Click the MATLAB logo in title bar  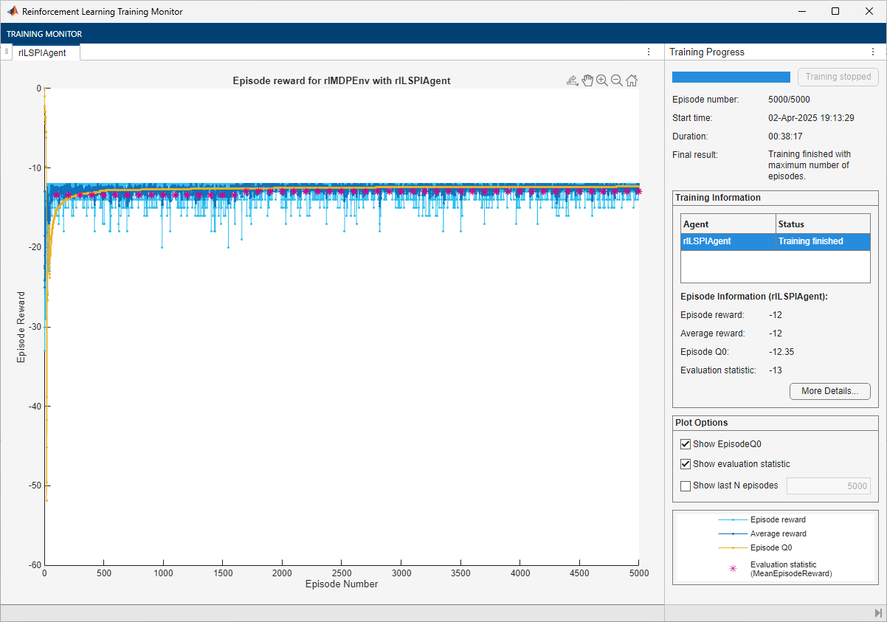pos(12,12)
